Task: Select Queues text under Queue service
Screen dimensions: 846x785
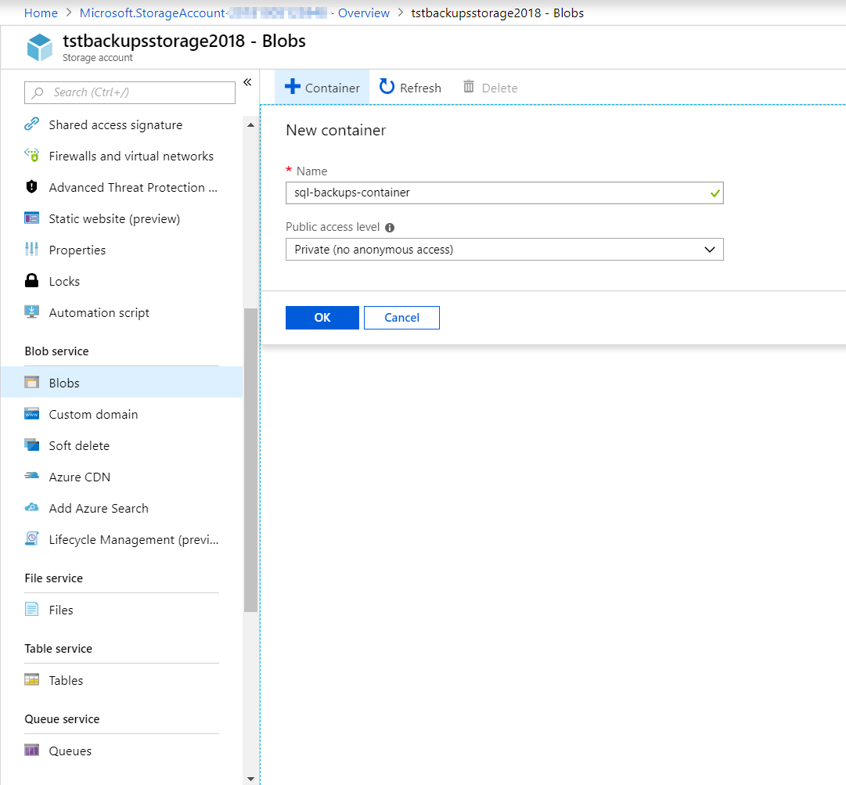Action: [70, 751]
